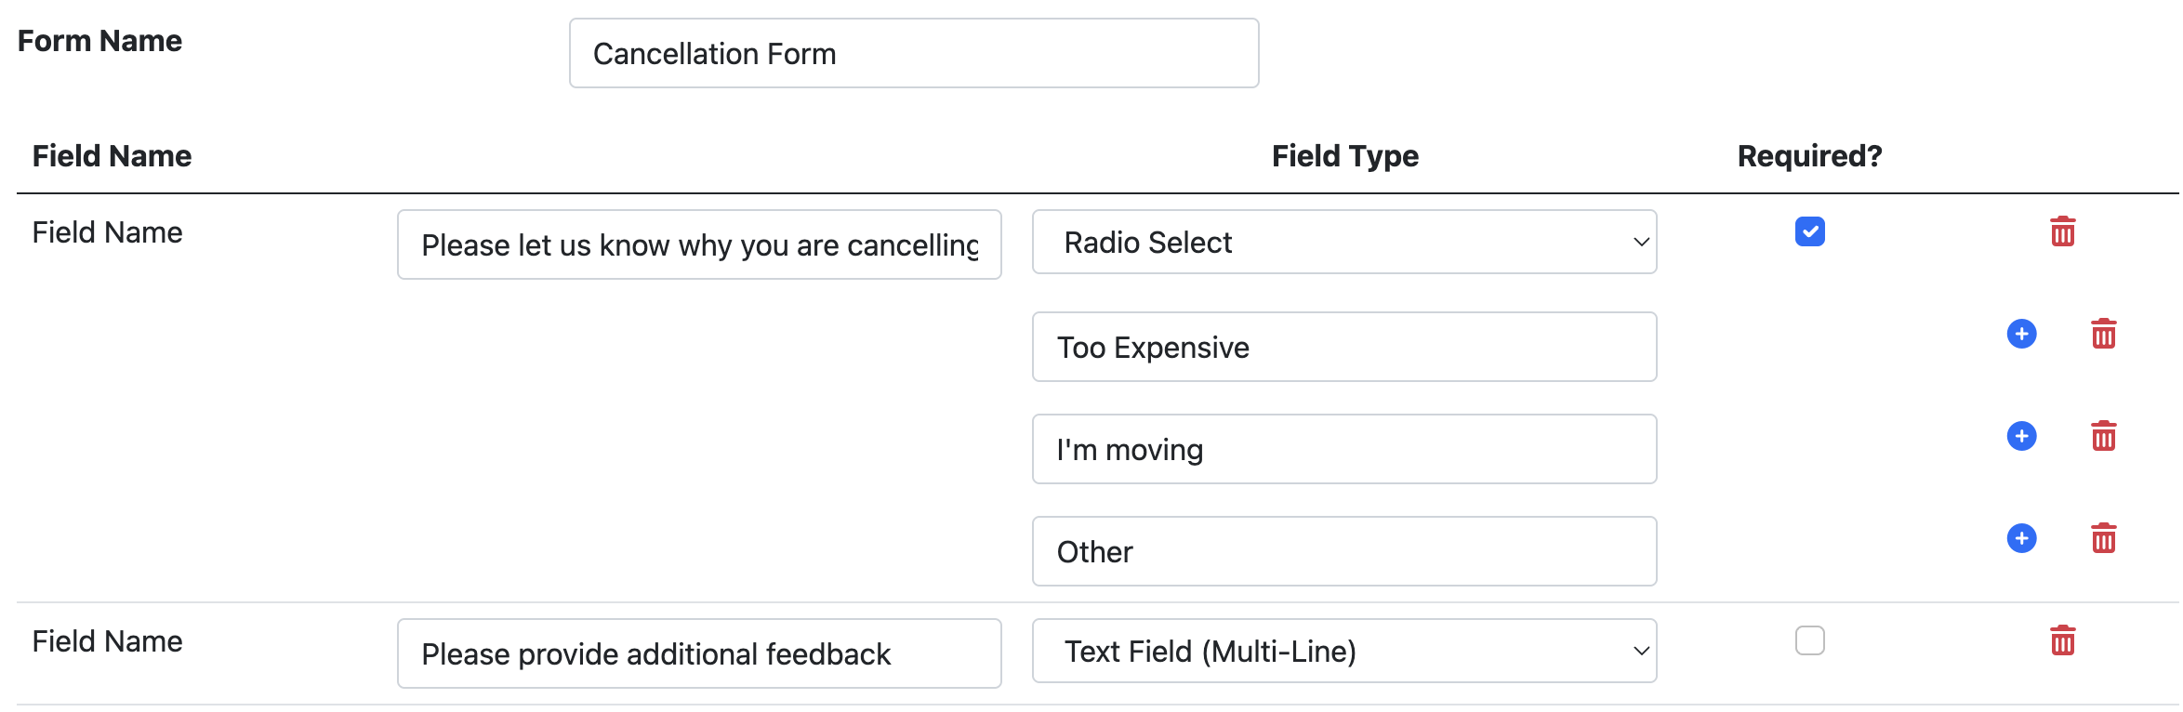Add an option after I'm moving
This screenshot has width=2183, height=712.
click(2021, 436)
